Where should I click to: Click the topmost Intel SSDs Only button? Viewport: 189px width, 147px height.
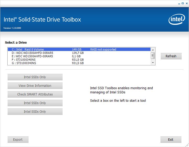[x=35, y=77]
